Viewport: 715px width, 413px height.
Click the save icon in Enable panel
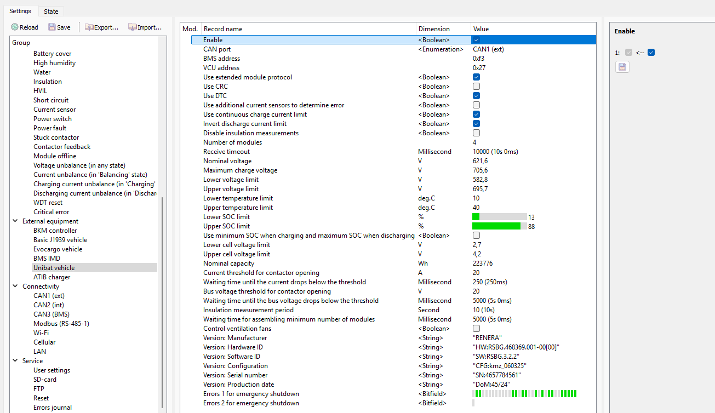pos(622,67)
